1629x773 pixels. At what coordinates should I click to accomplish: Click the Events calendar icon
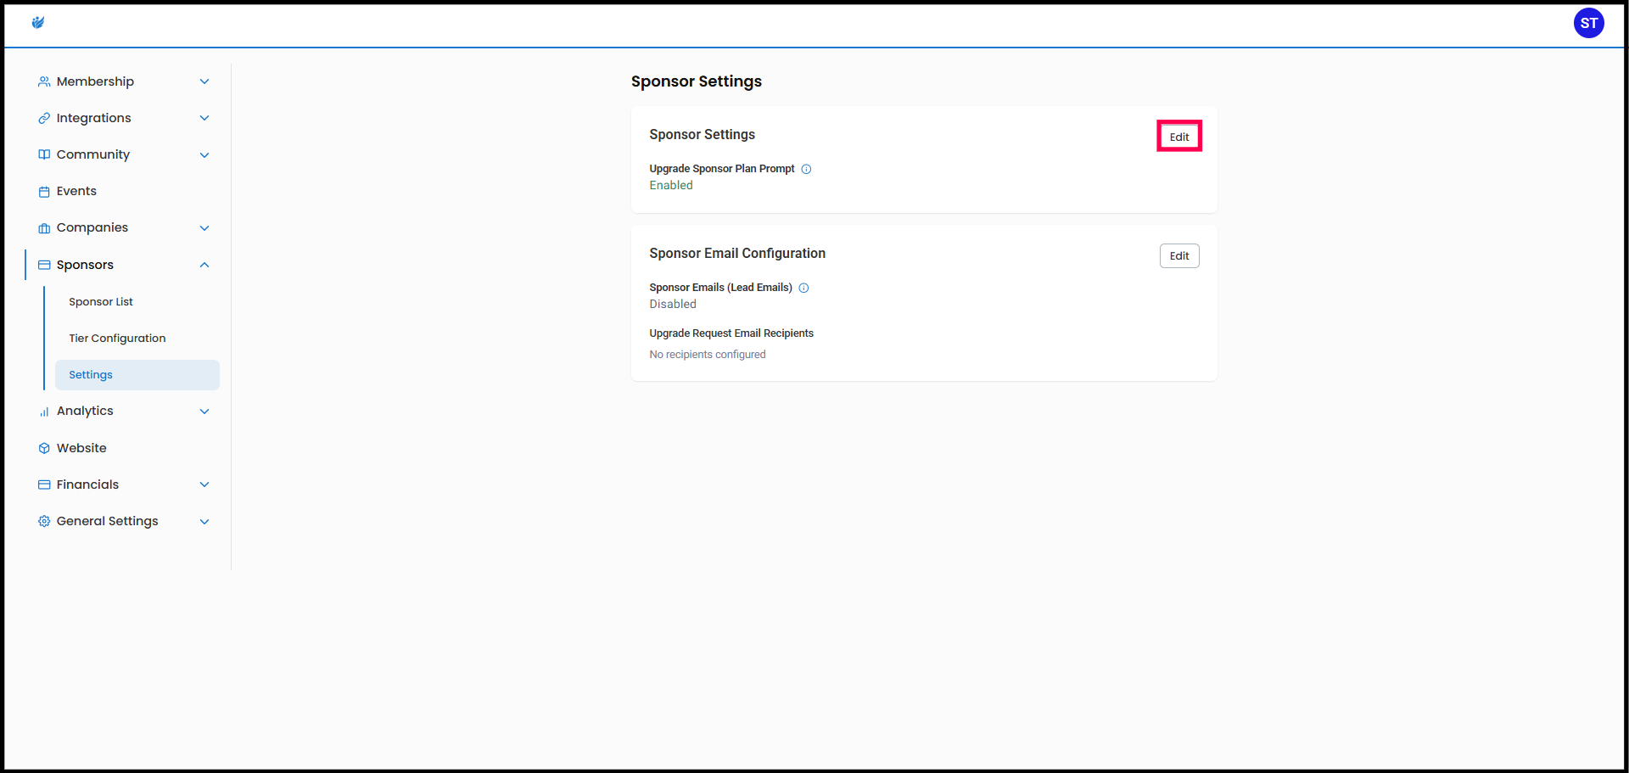[x=44, y=192]
